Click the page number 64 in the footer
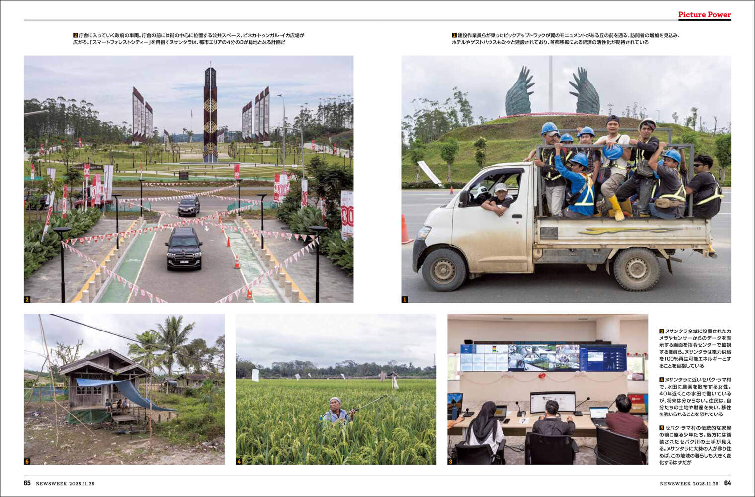 click(x=727, y=483)
